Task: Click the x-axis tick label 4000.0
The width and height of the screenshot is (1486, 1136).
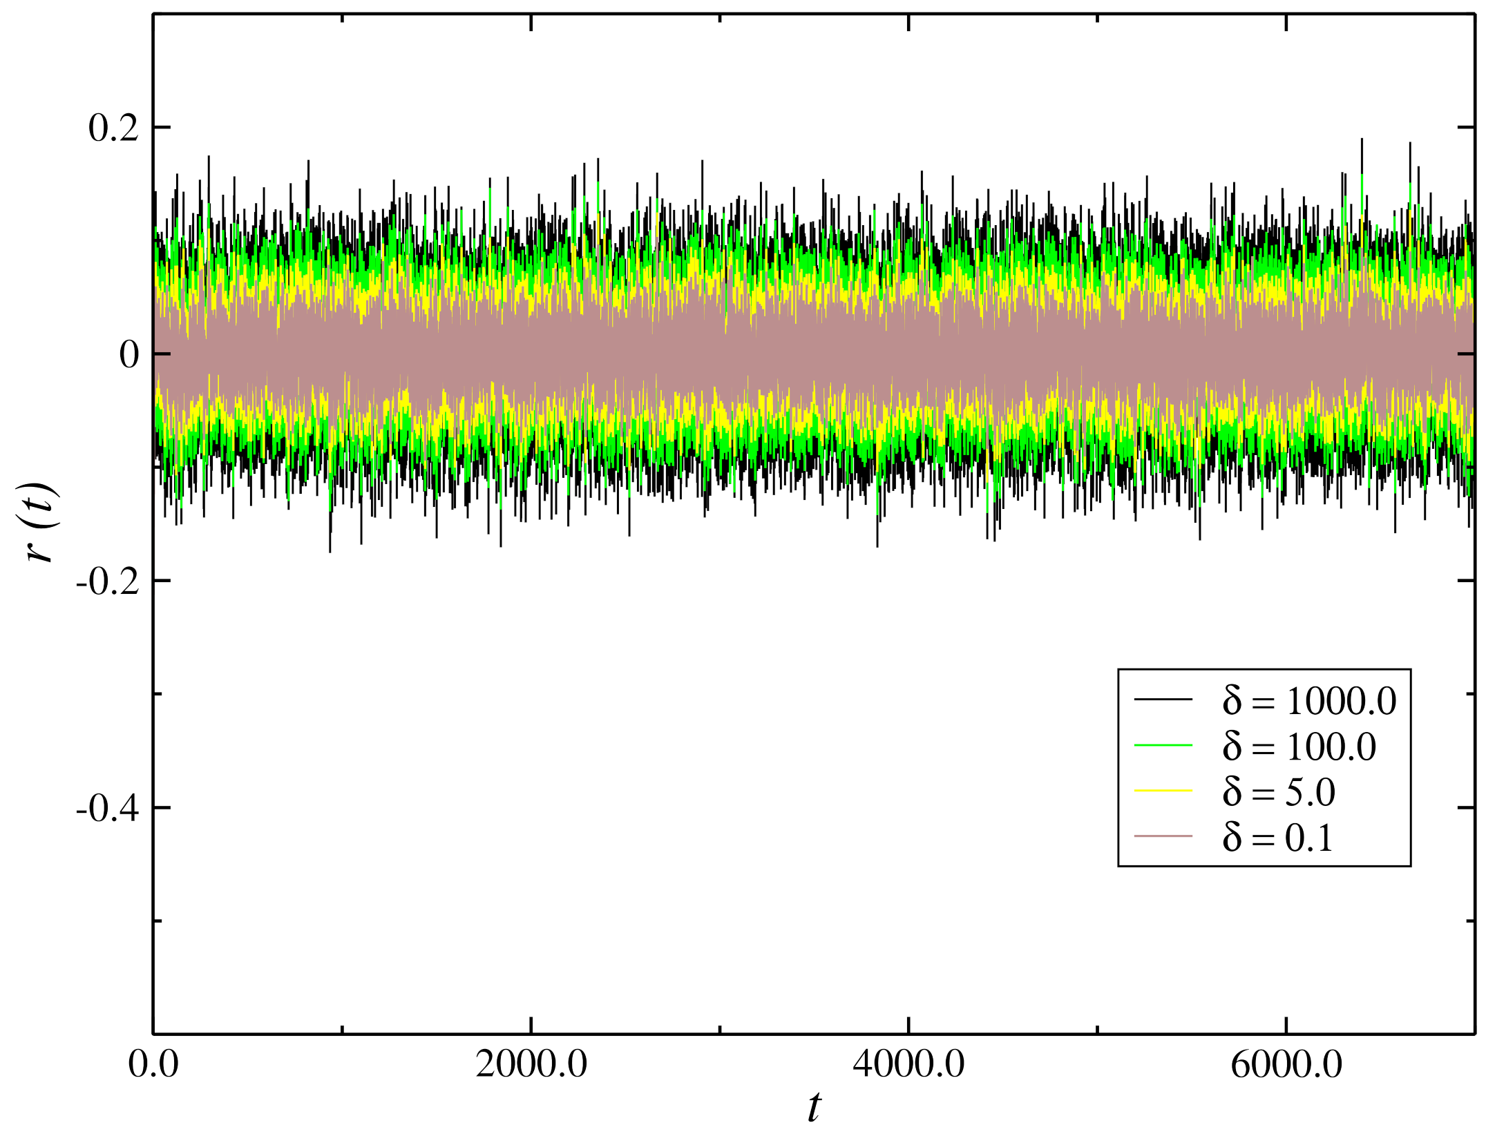Action: click(x=908, y=1063)
